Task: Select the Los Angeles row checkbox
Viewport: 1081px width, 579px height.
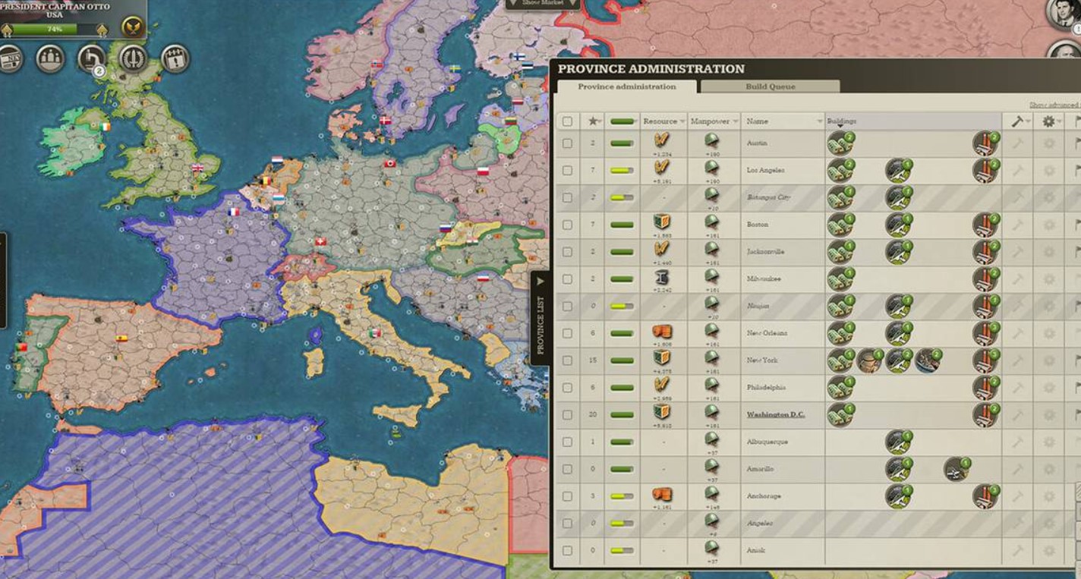Action: pyautogui.click(x=567, y=171)
